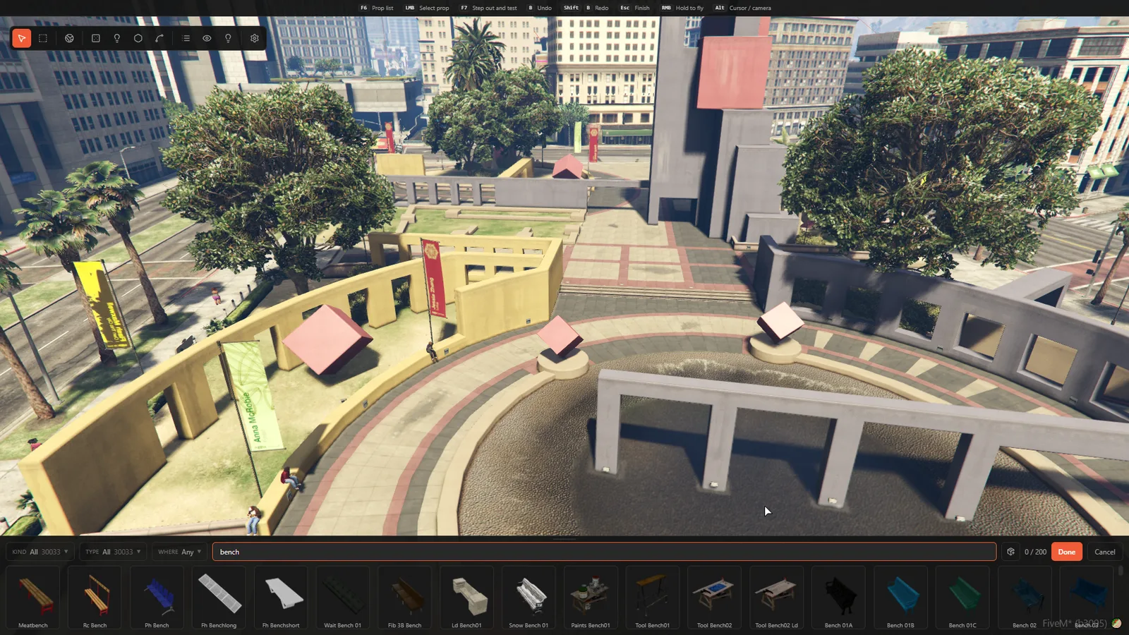The height and width of the screenshot is (635, 1129).
Task: Pick the Bench 01C green bench
Action: tap(962, 598)
